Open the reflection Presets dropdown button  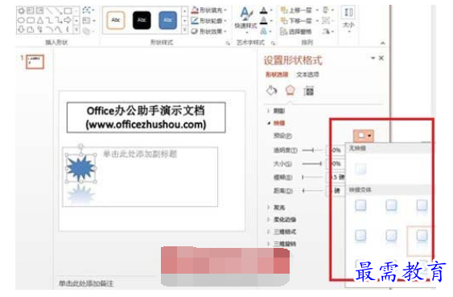[x=364, y=135]
